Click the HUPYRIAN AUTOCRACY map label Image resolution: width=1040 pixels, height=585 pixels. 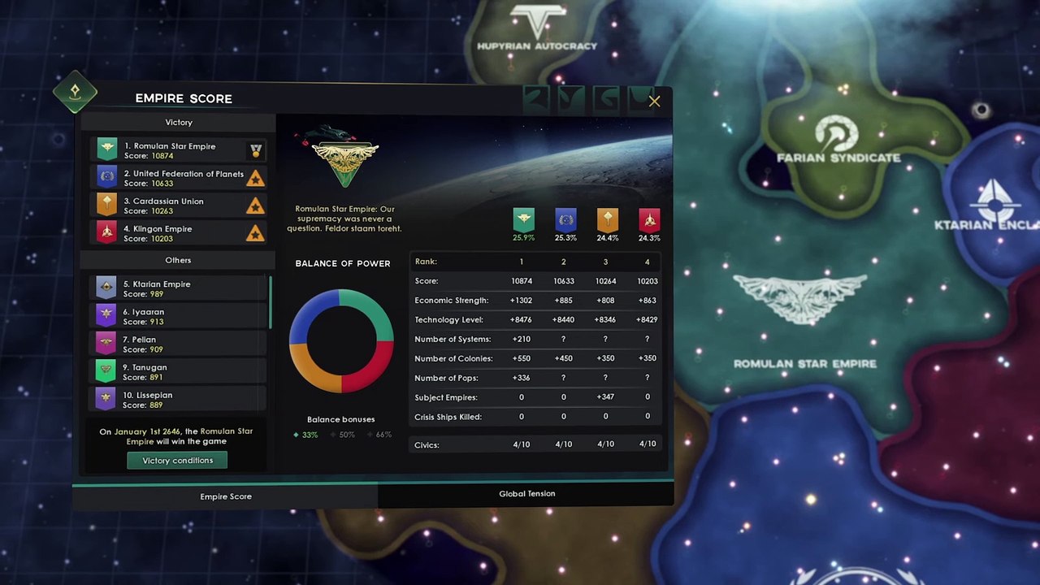pyautogui.click(x=537, y=46)
